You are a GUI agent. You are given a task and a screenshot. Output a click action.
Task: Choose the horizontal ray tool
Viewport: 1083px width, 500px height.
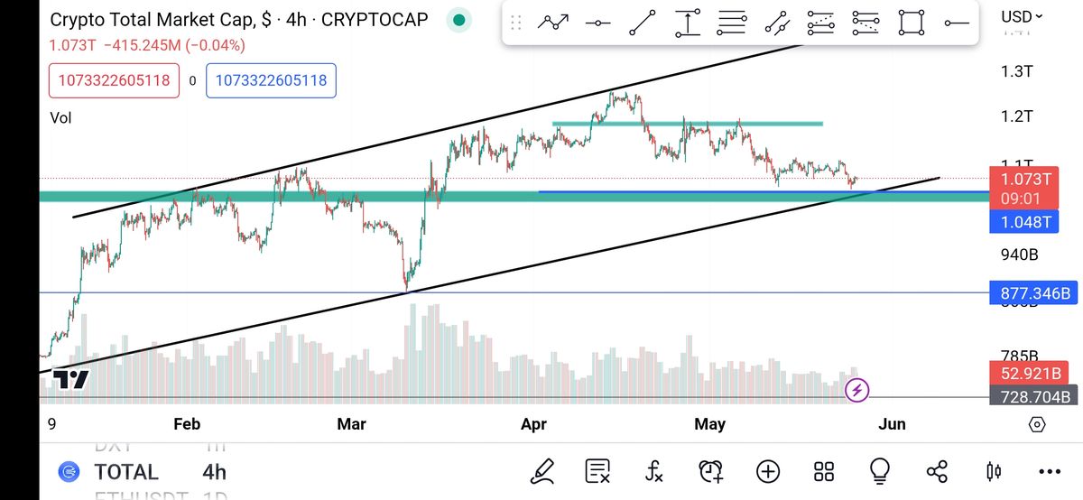coord(956,23)
